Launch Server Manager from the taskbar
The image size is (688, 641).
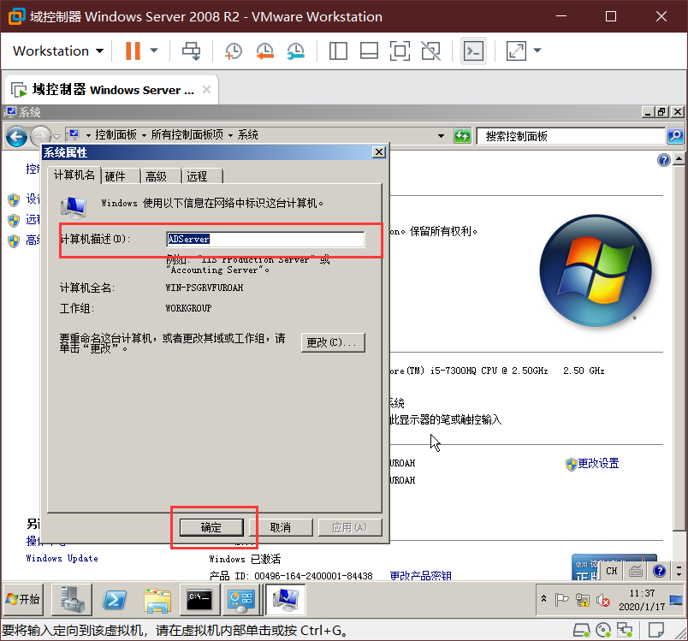point(72,599)
